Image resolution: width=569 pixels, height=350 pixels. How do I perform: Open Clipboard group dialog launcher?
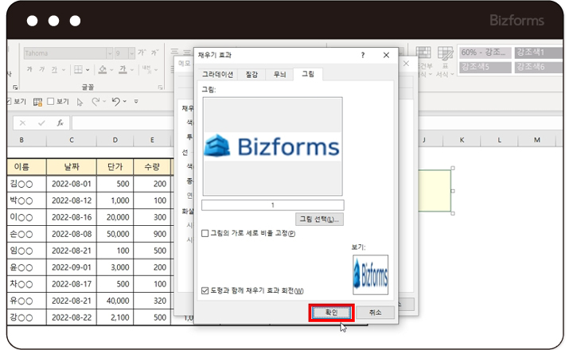pyautogui.click(x=15, y=87)
